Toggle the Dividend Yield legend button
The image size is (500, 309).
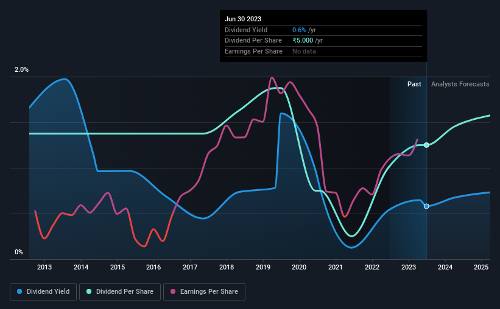tap(43, 292)
